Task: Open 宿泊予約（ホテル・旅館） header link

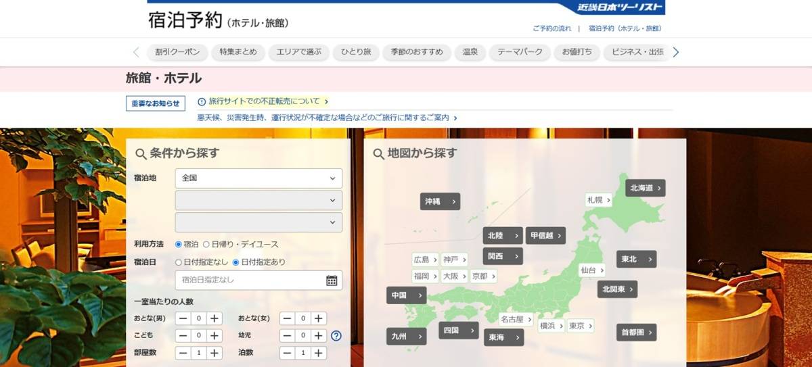Action: click(625, 28)
